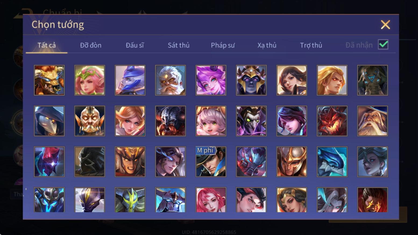Choose the white-bearded old warrior portrait
This screenshot has height=235, width=418.
pyautogui.click(x=170, y=80)
